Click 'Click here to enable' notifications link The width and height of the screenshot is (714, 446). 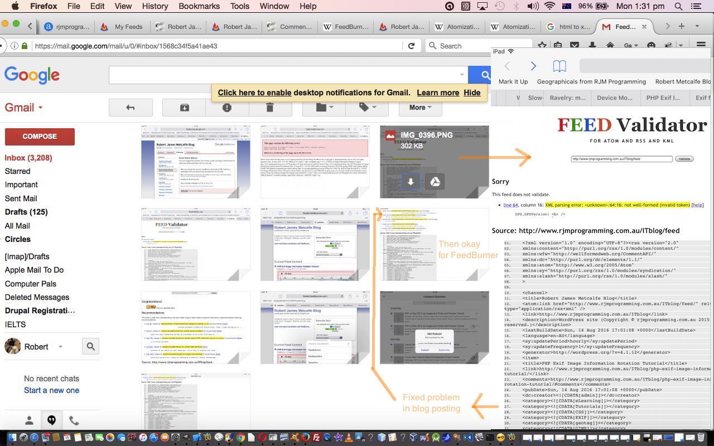(254, 93)
